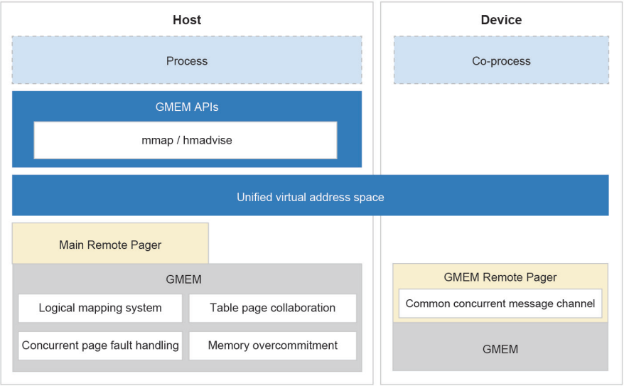
Task: Select the Logical mapping system box
Action: coord(100,308)
